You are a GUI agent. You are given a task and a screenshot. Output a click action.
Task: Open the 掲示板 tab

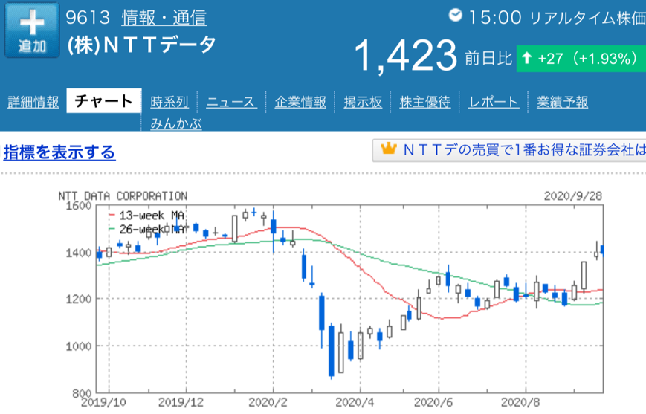click(363, 102)
